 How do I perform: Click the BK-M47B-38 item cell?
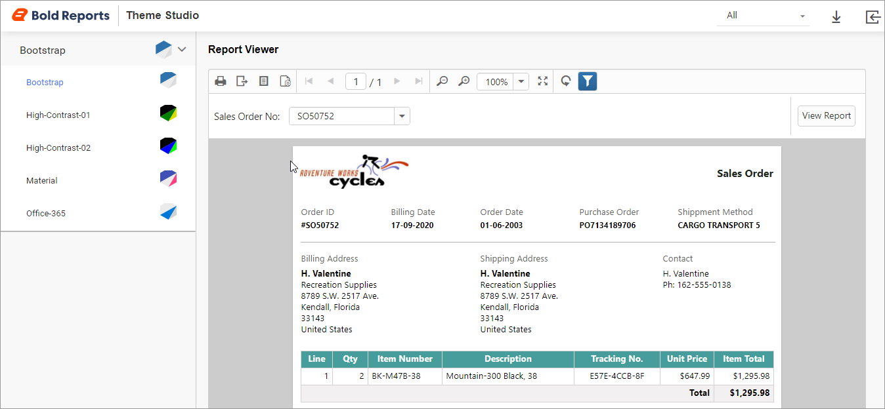[405, 376]
